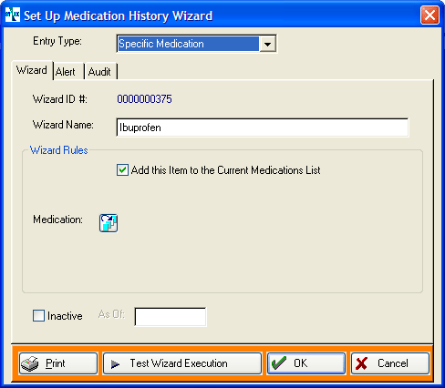Confirm with the OK button
Viewport: 445px width, 388px height.
306,363
